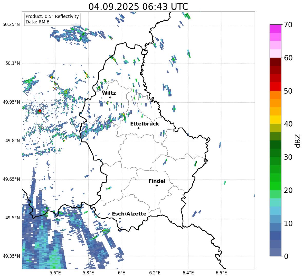Click the 6.6°E longitude label
Image resolution: width=304 pixels, height=278 pixels.
221,273
